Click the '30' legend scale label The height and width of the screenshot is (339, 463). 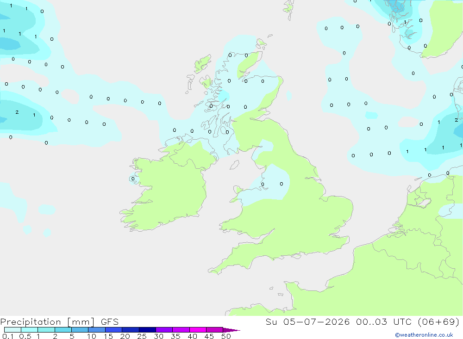pos(159,336)
